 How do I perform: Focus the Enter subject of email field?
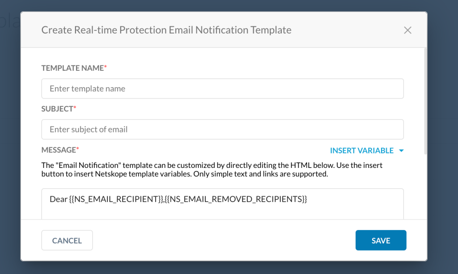(x=223, y=129)
